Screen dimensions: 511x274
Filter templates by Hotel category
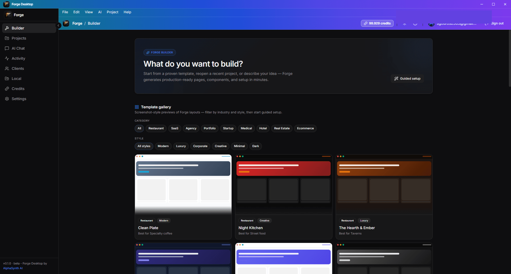pyautogui.click(x=263, y=129)
